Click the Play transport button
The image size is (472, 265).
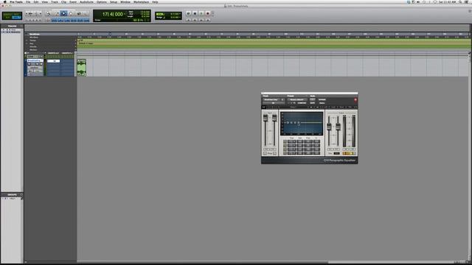tap(201, 13)
